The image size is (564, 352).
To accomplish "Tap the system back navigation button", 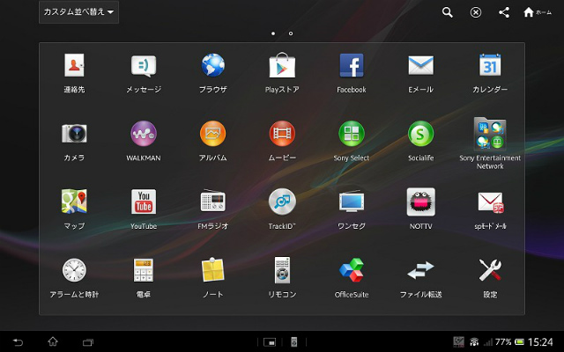I will (x=18, y=342).
